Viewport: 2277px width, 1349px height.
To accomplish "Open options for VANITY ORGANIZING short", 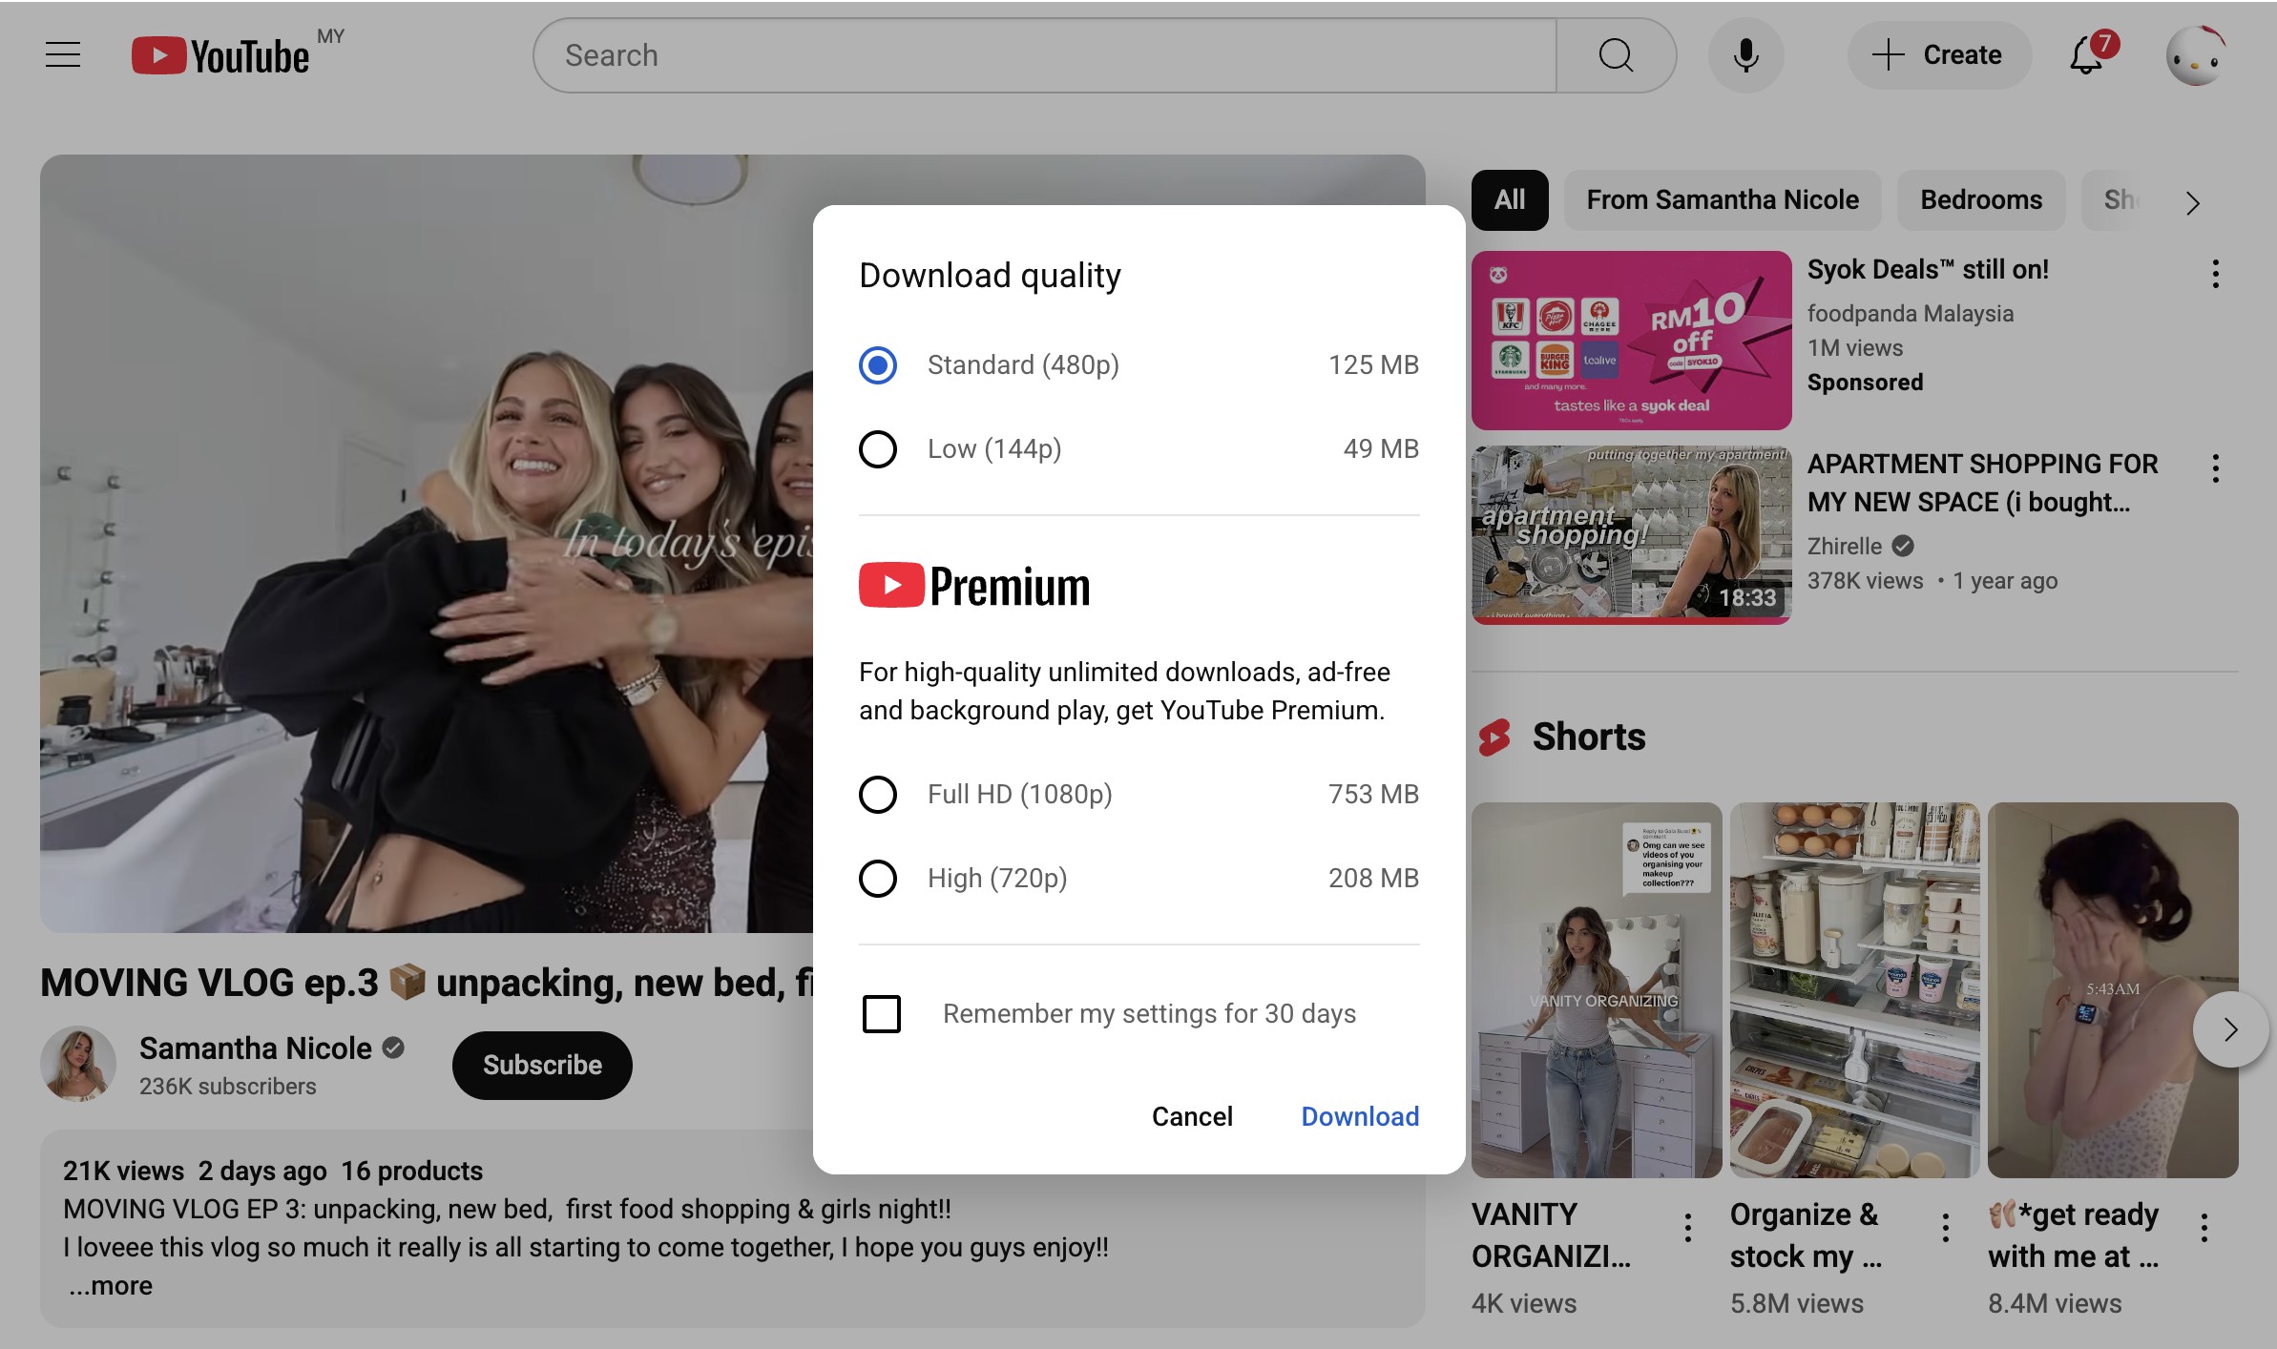I will coord(1688,1227).
